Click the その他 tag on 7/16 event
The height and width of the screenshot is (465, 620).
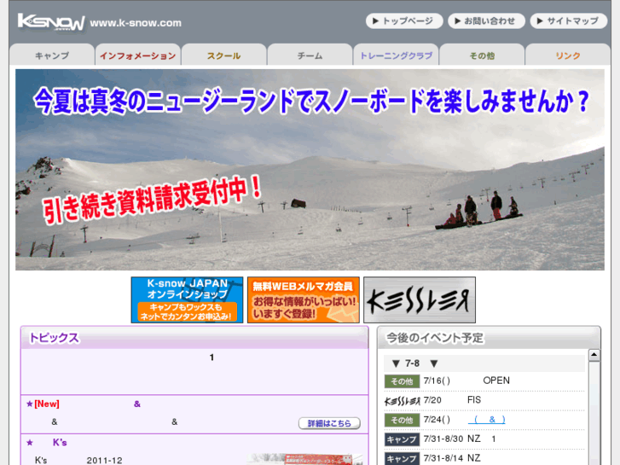coord(402,381)
